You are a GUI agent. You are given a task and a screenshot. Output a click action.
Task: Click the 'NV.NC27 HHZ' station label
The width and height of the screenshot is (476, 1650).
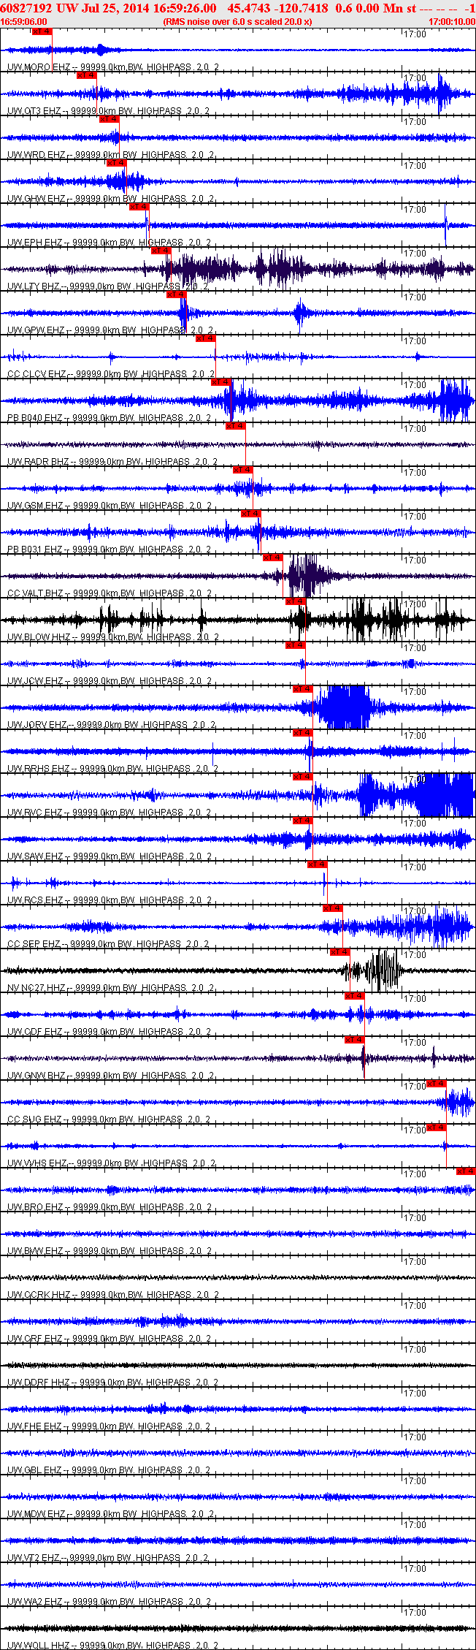point(37,988)
